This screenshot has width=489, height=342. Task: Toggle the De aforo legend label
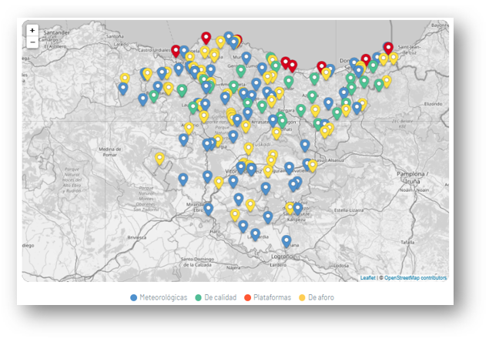tap(321, 297)
